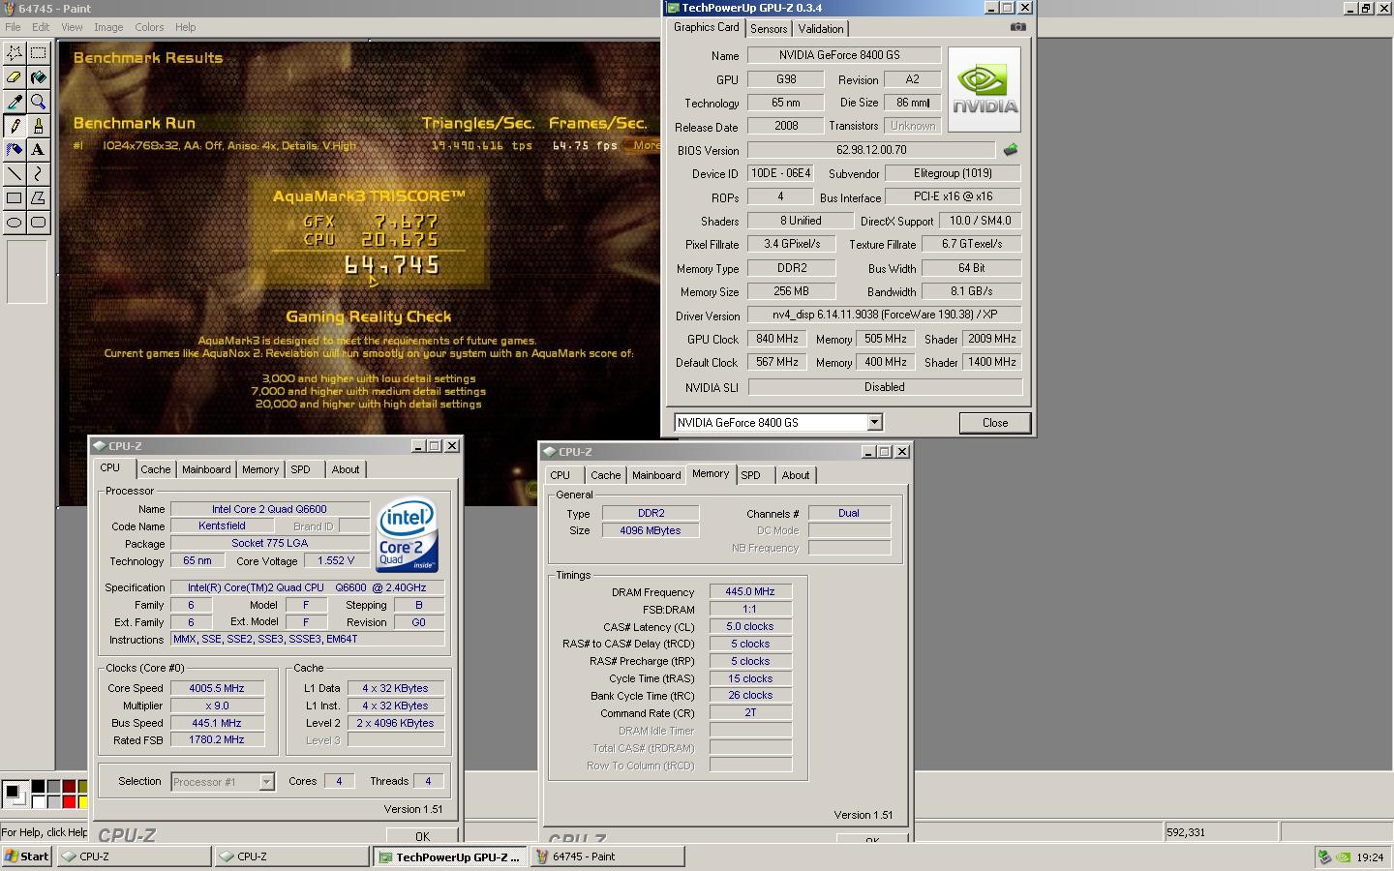The image size is (1394, 871).
Task: Expand the Processor #1 selection dropdown
Action: tap(266, 782)
